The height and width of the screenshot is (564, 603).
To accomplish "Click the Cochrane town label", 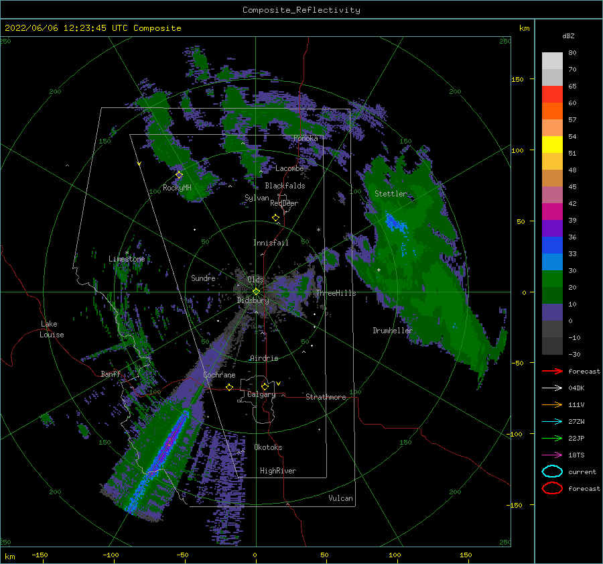I will click(219, 375).
